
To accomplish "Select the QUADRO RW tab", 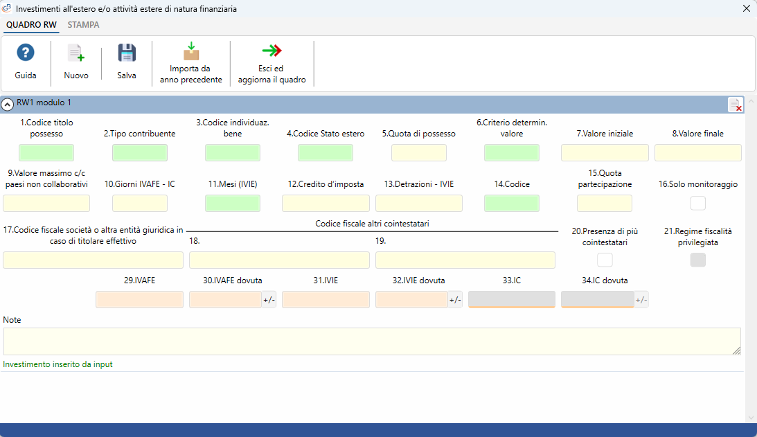I will click(31, 25).
